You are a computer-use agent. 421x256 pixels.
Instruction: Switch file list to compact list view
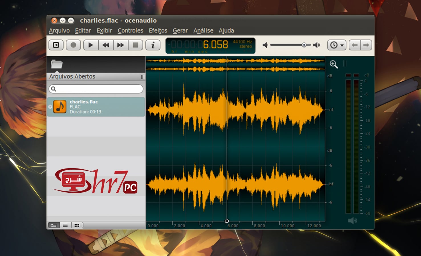point(65,225)
